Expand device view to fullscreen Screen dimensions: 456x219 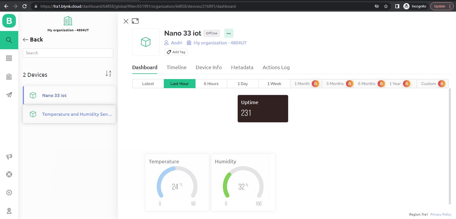(x=135, y=21)
